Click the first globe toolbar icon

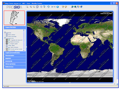tap(72, 7)
